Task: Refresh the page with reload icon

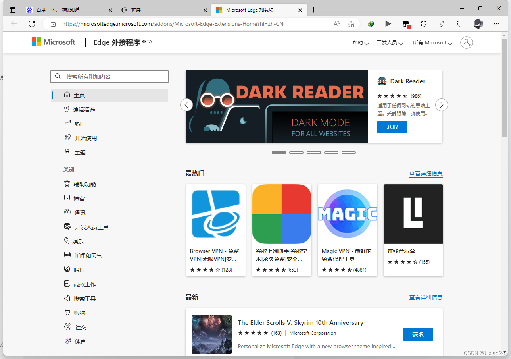Action: coord(32,24)
